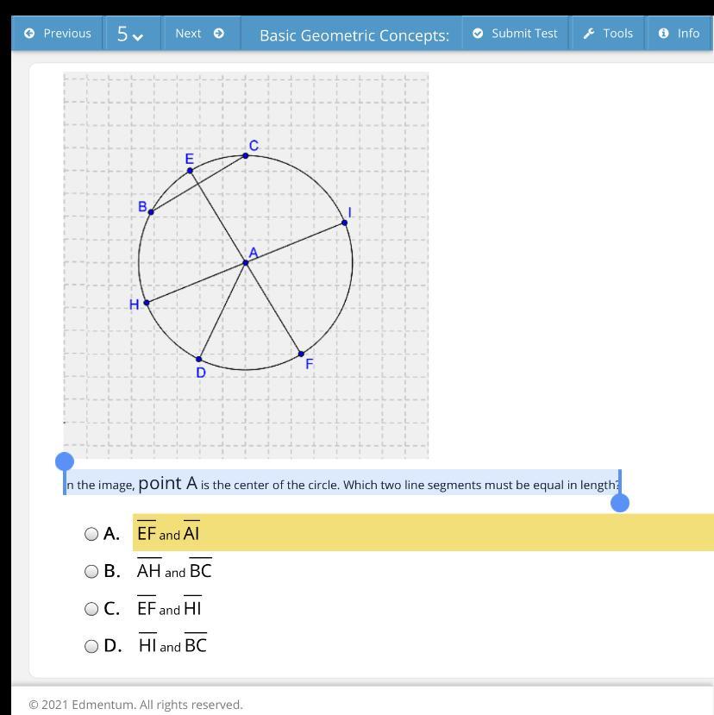This screenshot has width=714, height=715.
Task: Advance with the Next button
Action: [199, 34]
